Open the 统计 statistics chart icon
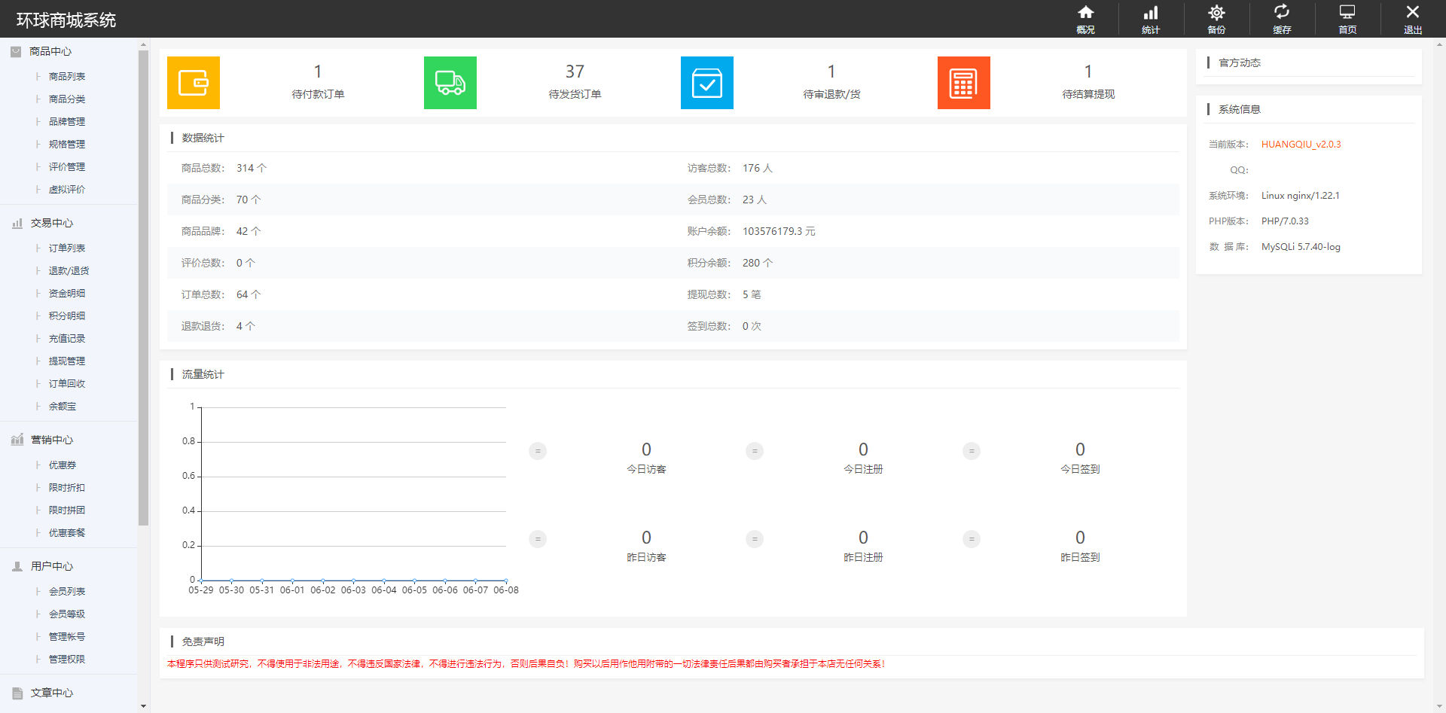This screenshot has height=713, width=1446. (x=1151, y=19)
